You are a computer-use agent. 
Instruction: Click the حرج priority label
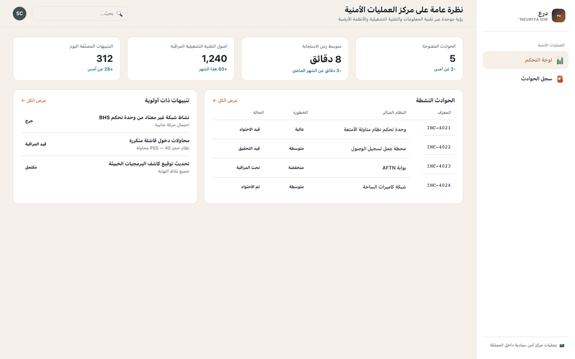point(29,121)
